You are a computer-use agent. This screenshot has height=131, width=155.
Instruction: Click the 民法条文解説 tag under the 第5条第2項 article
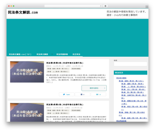[76, 111]
